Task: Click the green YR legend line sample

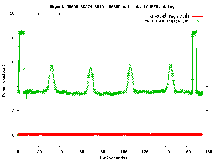Action: (x=198, y=21)
